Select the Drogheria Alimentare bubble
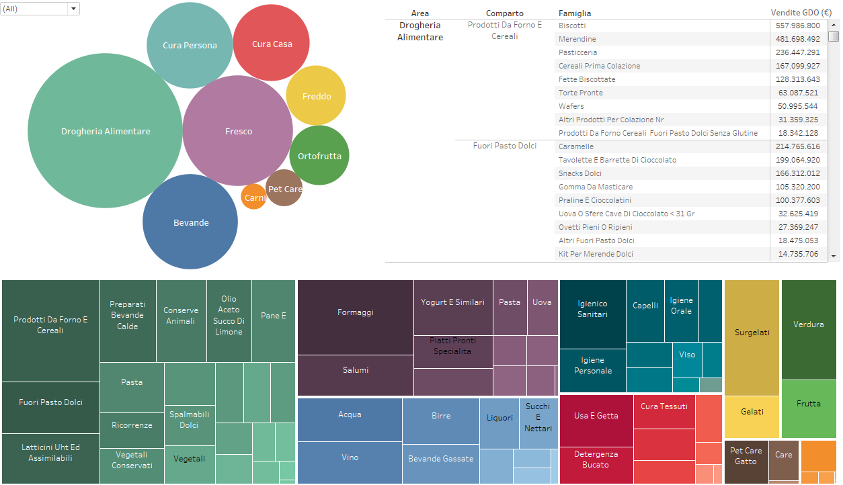 105,131
